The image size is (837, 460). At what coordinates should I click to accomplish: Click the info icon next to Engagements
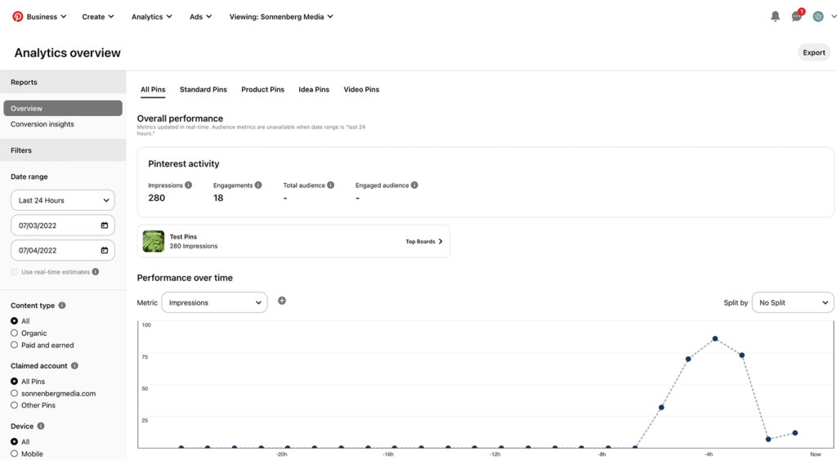coord(258,185)
